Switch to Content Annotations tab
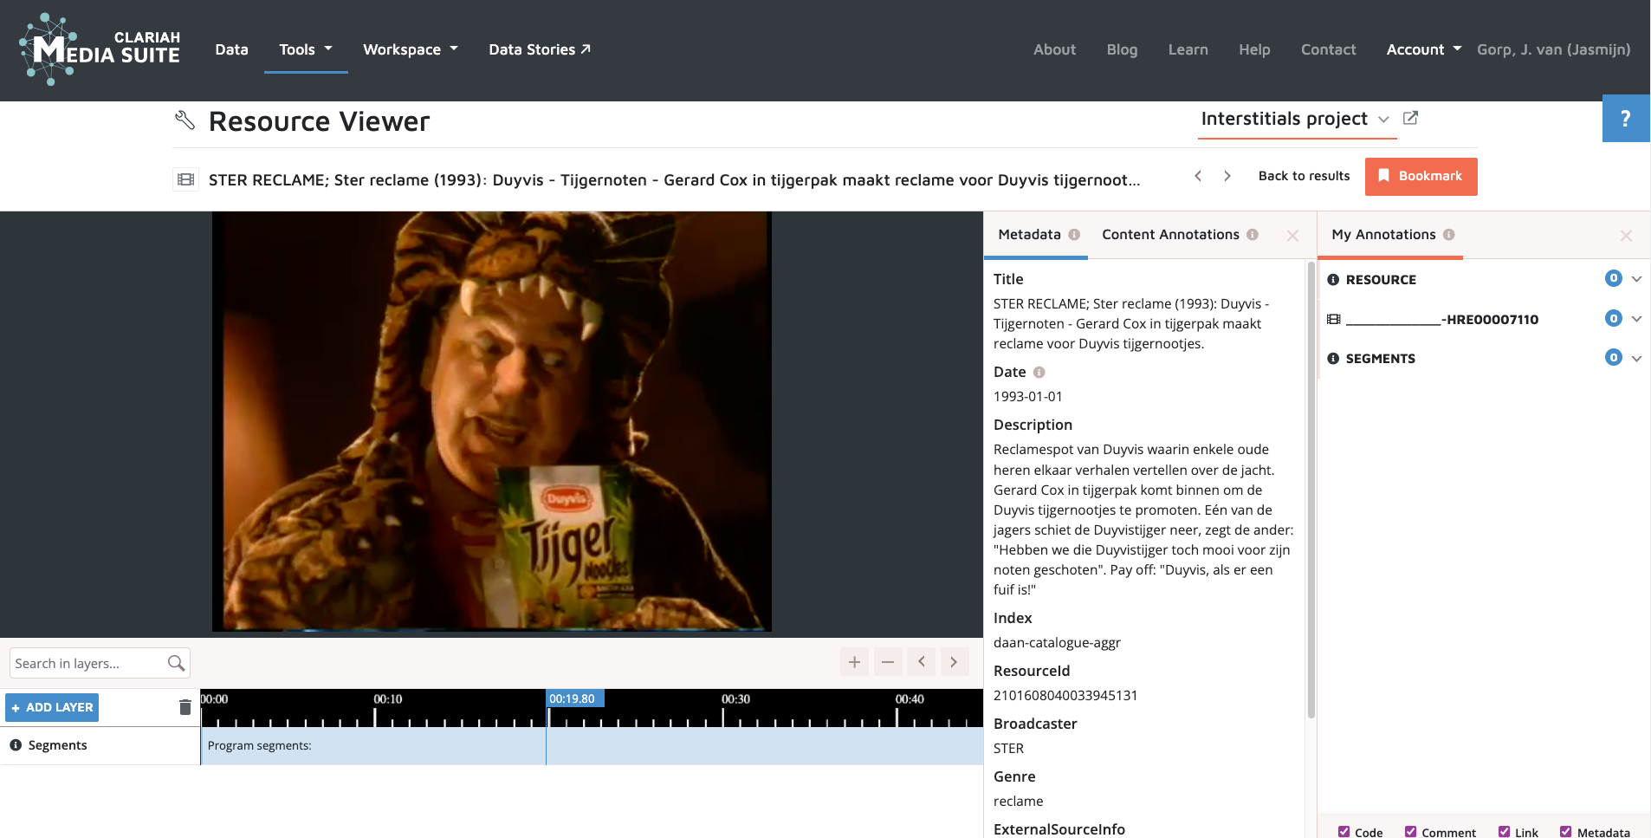The image size is (1651, 838). [x=1170, y=235]
